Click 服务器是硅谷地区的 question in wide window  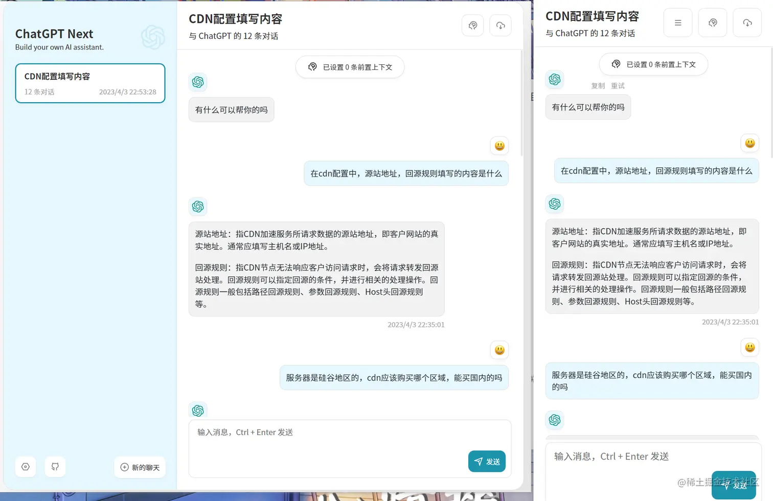[394, 378]
